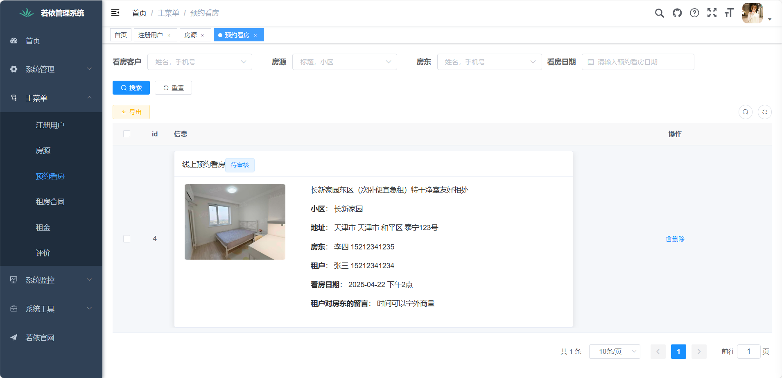Click 首页 in the breadcrumb
Screen dimensions: 782x378
(x=139, y=13)
